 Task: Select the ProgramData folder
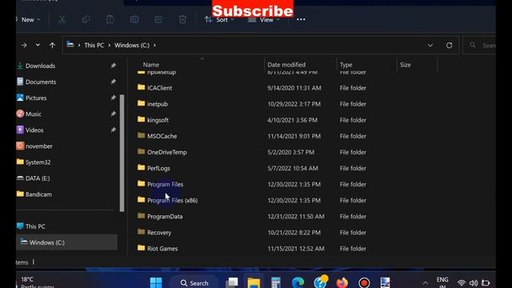(165, 216)
